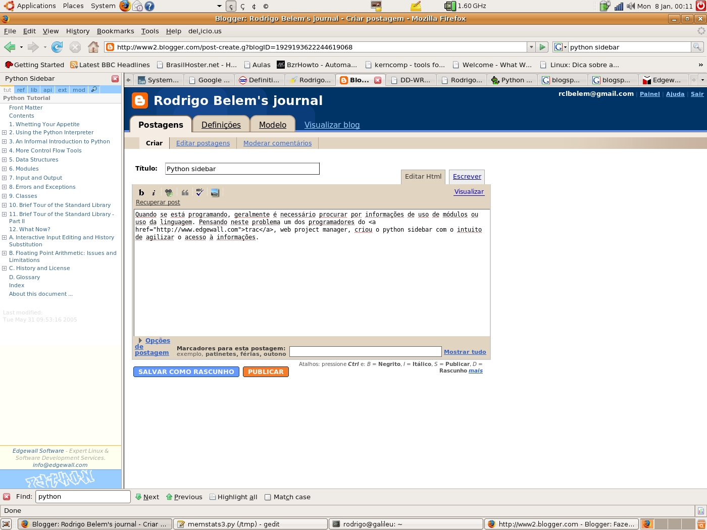The image size is (707, 530).
Task: Click the 'Editar postagens' link
Action: click(x=203, y=143)
